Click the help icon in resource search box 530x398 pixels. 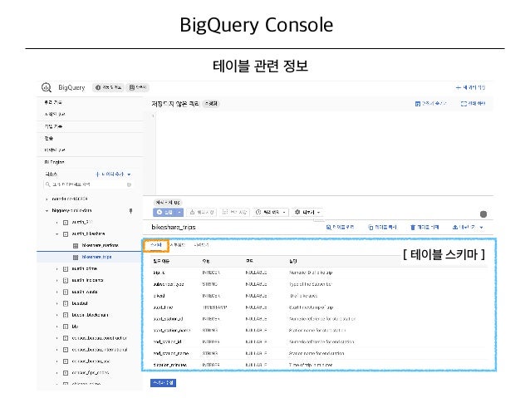click(x=129, y=184)
